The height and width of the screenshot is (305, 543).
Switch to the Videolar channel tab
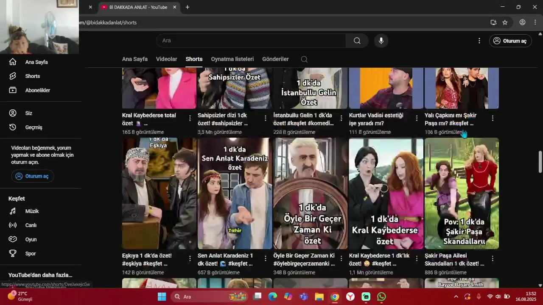[x=166, y=59]
